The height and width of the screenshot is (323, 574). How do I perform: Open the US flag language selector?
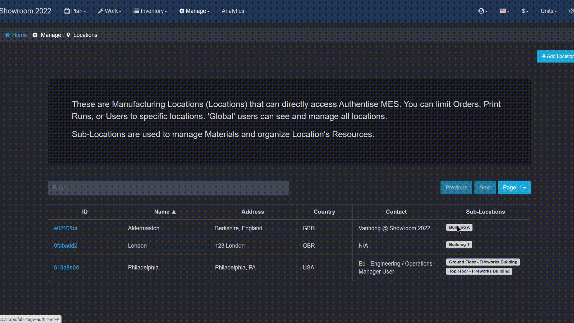[x=504, y=11]
